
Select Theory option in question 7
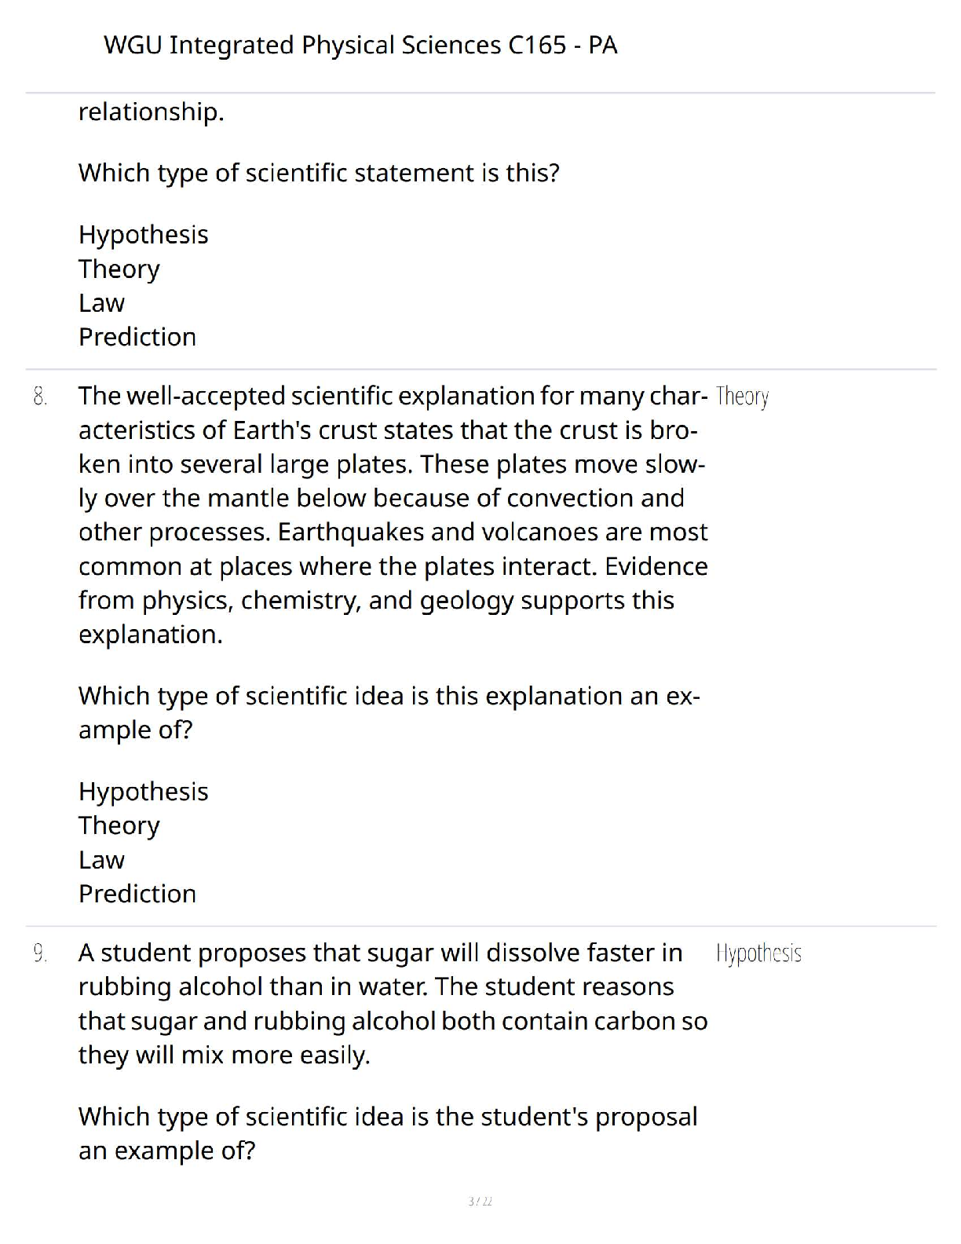pos(119,269)
